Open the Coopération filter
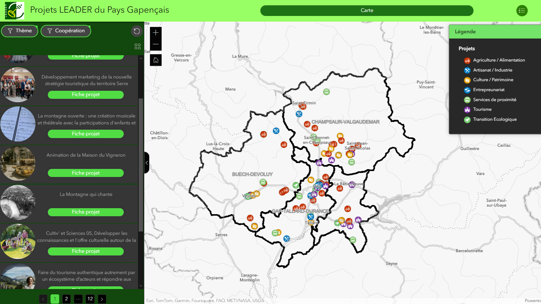 (x=66, y=31)
